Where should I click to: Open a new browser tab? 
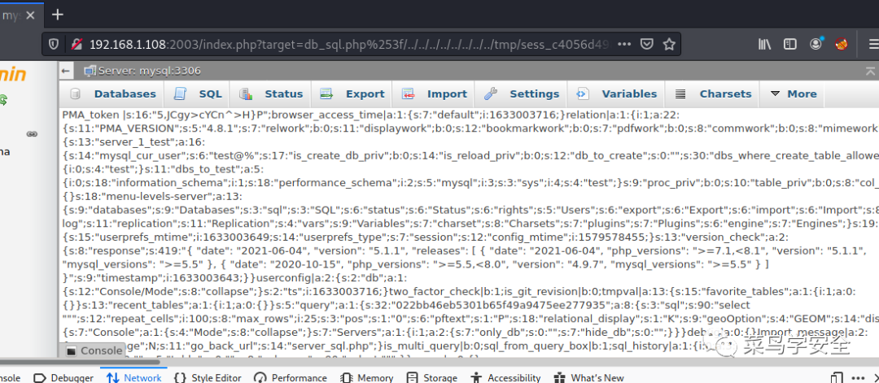[57, 15]
